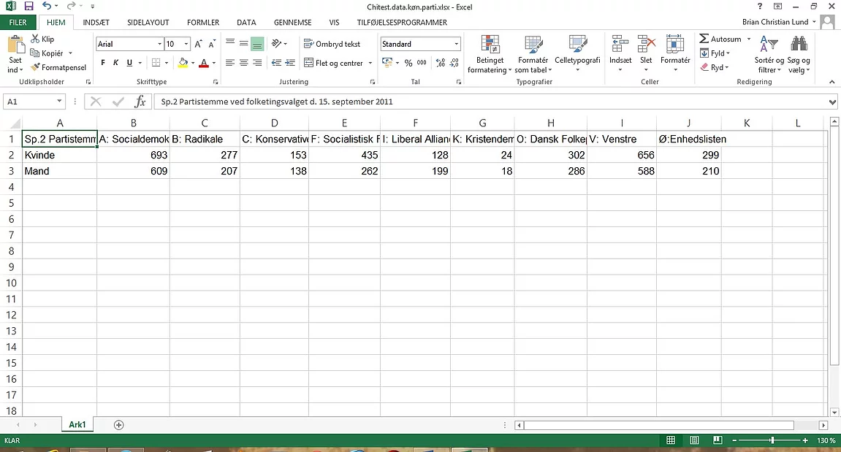This screenshot has height=452, width=841.
Task: Click the Indsæt cells button
Action: click(620, 54)
